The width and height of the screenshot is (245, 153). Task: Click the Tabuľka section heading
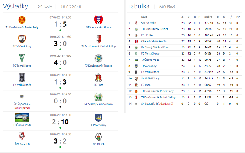(x=137, y=6)
